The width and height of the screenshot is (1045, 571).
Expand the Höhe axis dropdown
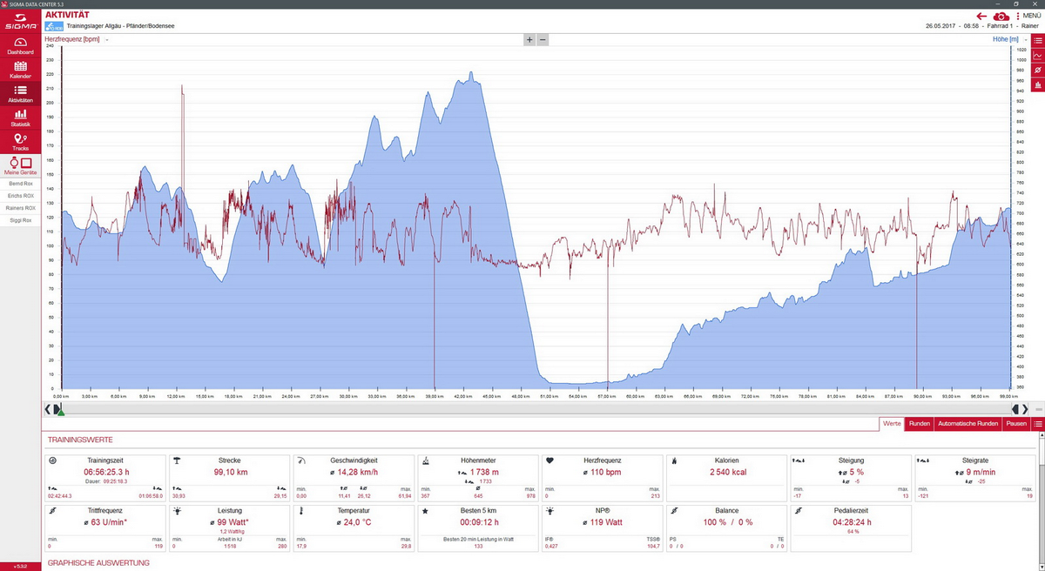click(x=1028, y=40)
